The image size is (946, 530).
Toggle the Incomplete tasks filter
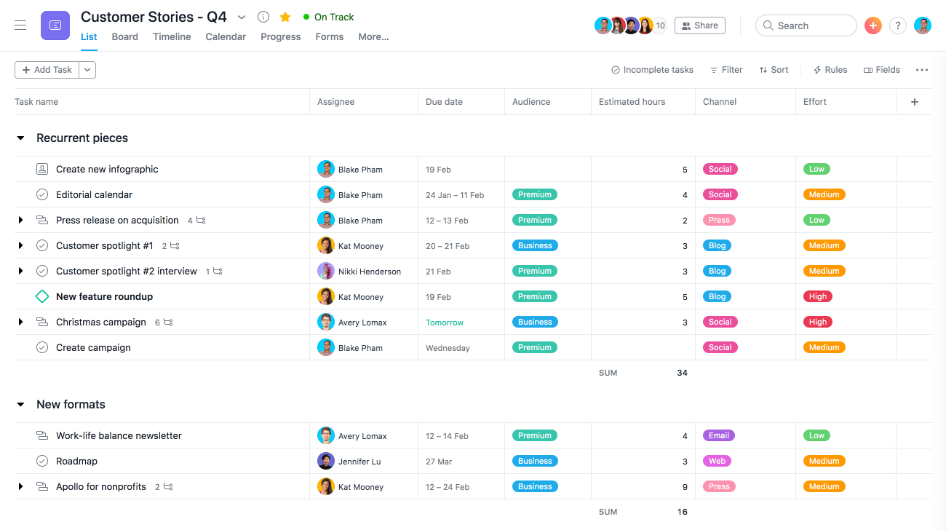(652, 69)
